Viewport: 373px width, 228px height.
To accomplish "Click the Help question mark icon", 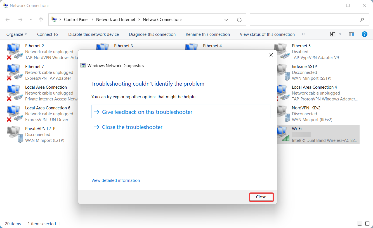I will 364,34.
